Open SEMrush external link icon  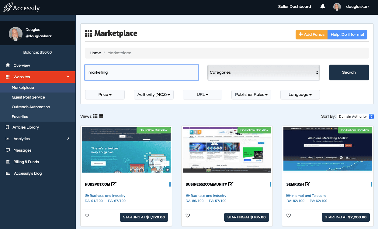pos(308,184)
